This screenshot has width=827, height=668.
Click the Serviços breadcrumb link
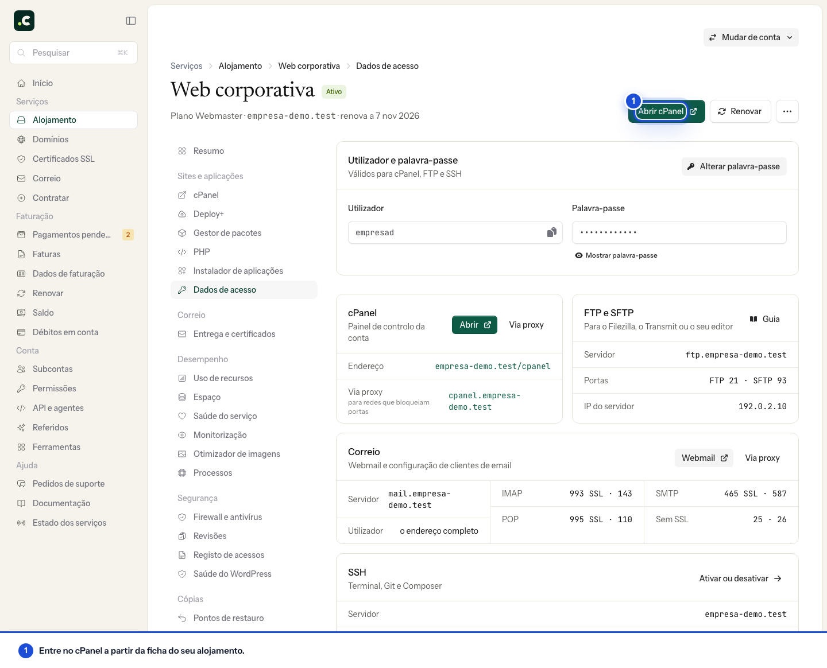[x=187, y=66]
